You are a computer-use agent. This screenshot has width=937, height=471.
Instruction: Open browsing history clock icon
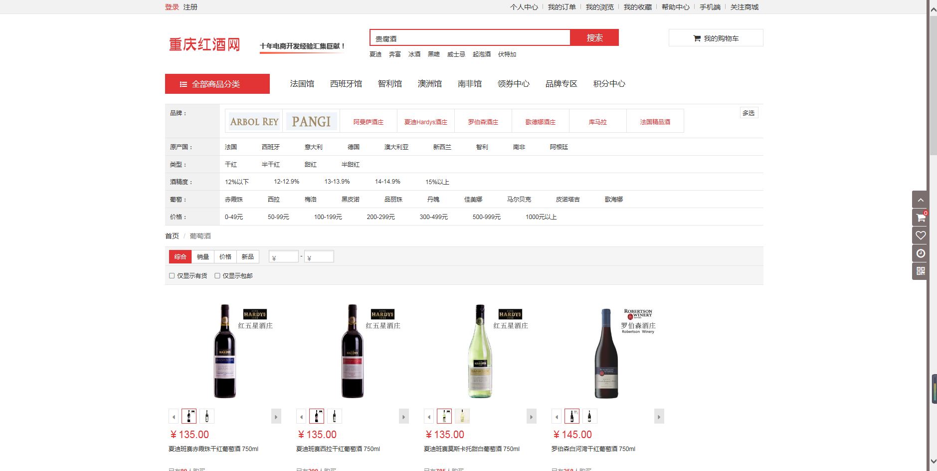(x=921, y=253)
